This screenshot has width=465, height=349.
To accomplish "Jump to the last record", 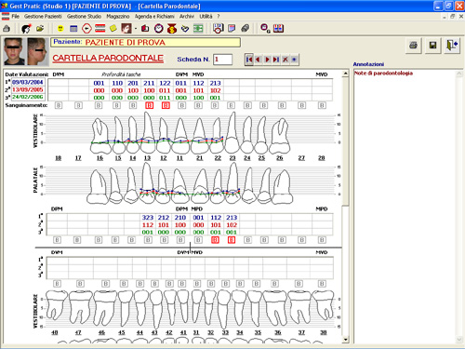I will point(276,60).
